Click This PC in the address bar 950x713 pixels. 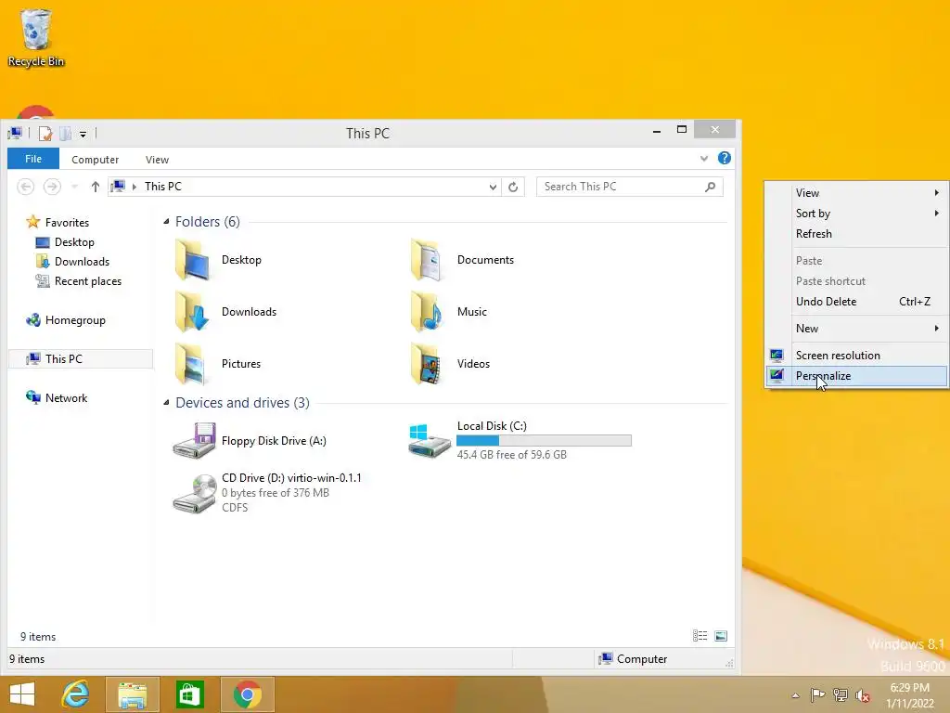click(163, 187)
